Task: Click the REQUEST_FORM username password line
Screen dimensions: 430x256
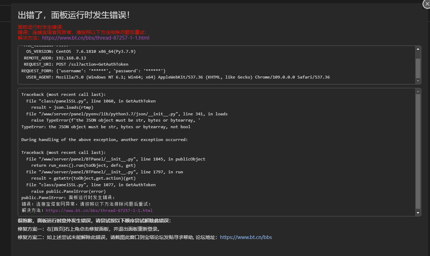Action: coord(94,71)
